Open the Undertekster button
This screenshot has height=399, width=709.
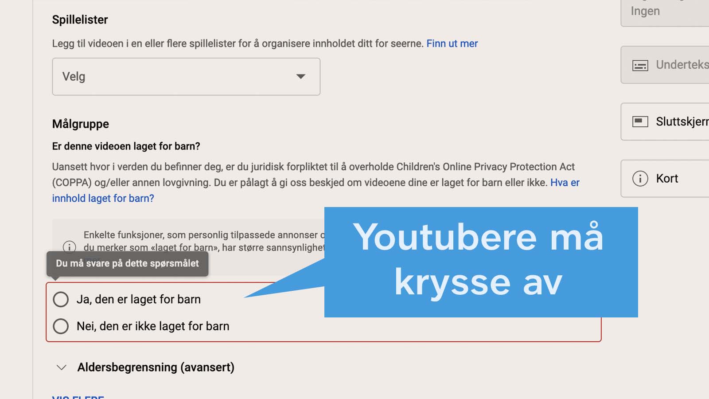[665, 65]
